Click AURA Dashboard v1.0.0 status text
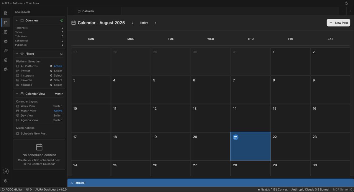354x192 pixels. coord(51,190)
